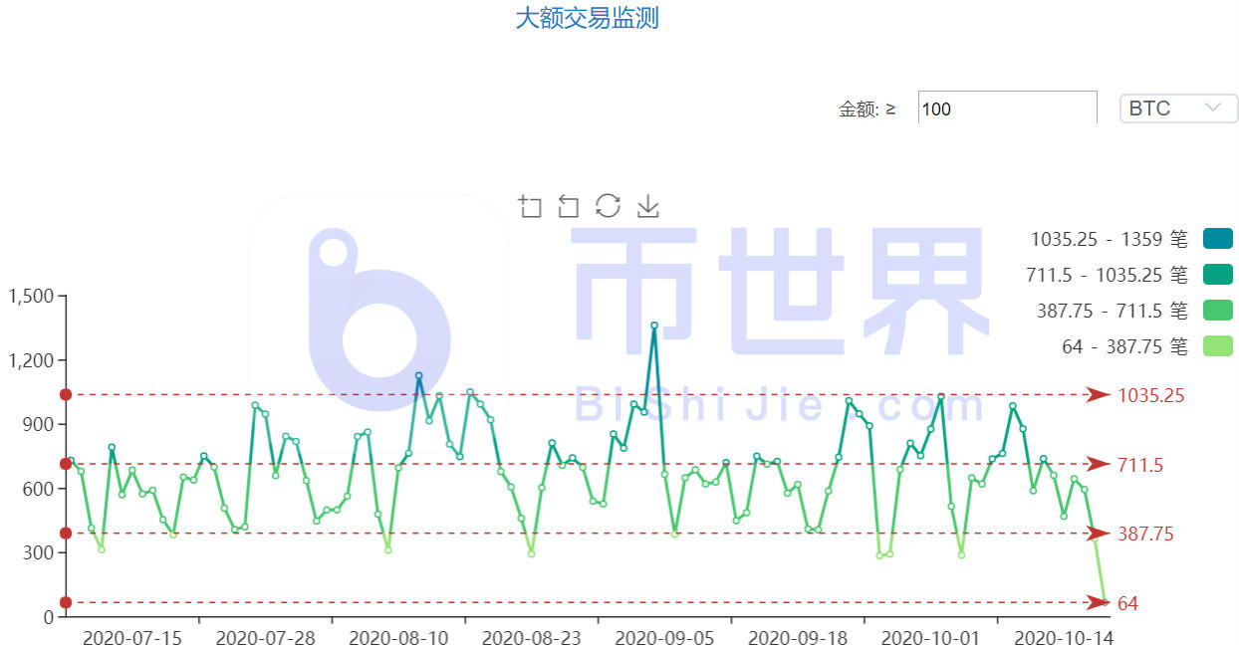Click the zoom undo icon in chart toolbox
1239x649 pixels.
[x=568, y=206]
